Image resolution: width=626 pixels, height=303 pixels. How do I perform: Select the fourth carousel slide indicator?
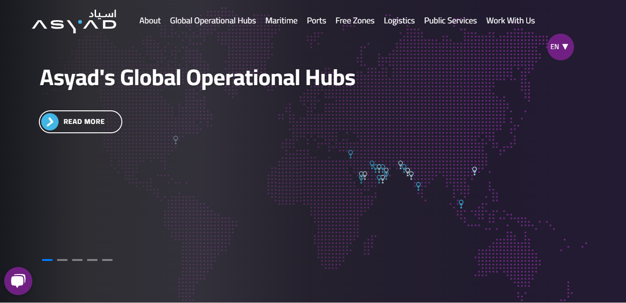(x=92, y=260)
